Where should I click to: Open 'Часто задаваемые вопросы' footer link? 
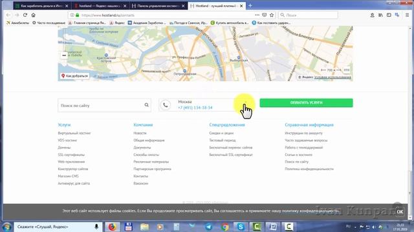(x=306, y=140)
